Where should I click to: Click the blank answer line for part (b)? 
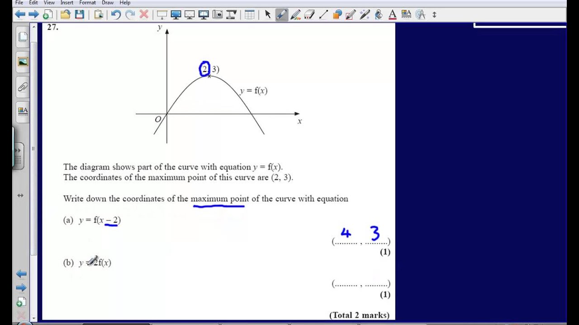click(x=361, y=284)
